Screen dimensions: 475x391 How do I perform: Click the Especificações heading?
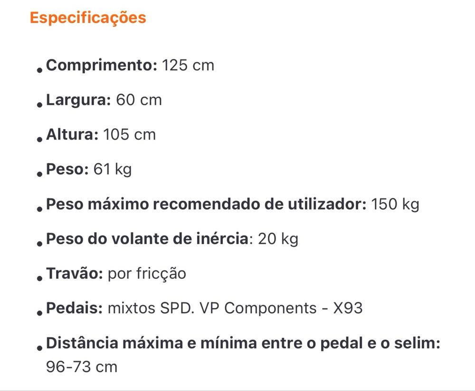pyautogui.click(x=88, y=18)
